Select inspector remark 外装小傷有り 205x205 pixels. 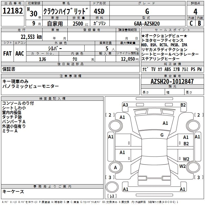click(14, 126)
